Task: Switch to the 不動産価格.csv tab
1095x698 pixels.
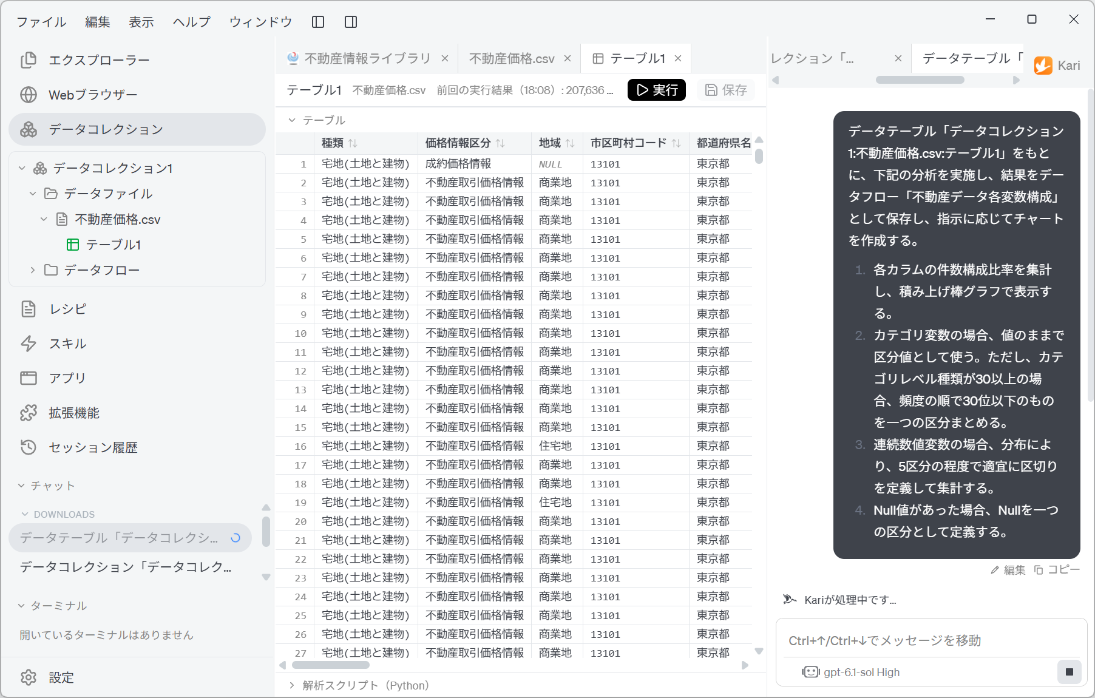Action: coord(512,58)
